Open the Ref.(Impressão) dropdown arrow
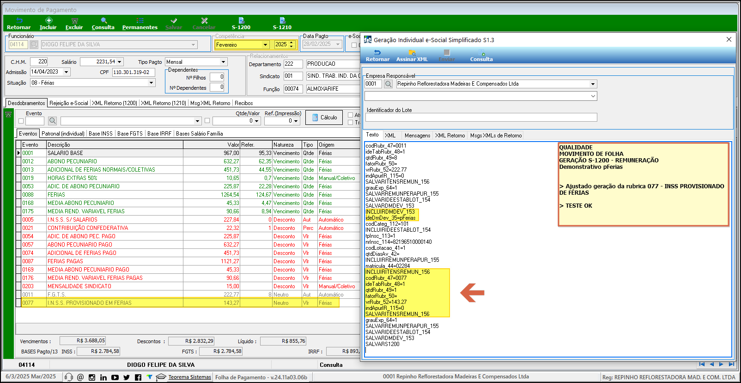Viewport: 741px width, 383px height. coord(296,121)
